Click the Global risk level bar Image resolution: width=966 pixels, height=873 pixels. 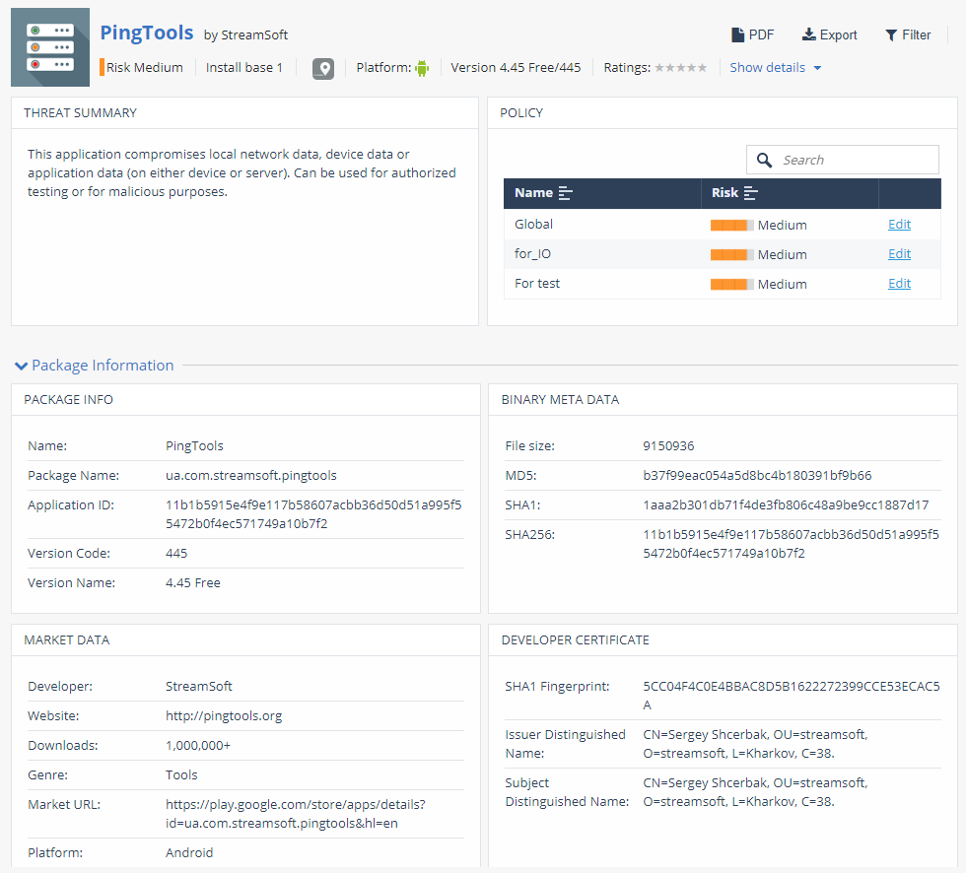(731, 226)
